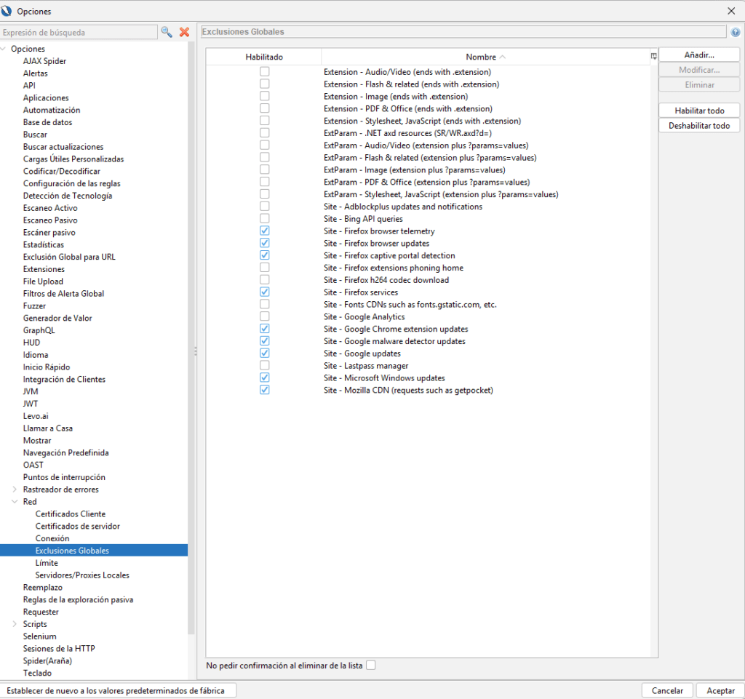This screenshot has height=699, width=745.
Task: Expand the Scripts tree node
Action: [x=15, y=624]
